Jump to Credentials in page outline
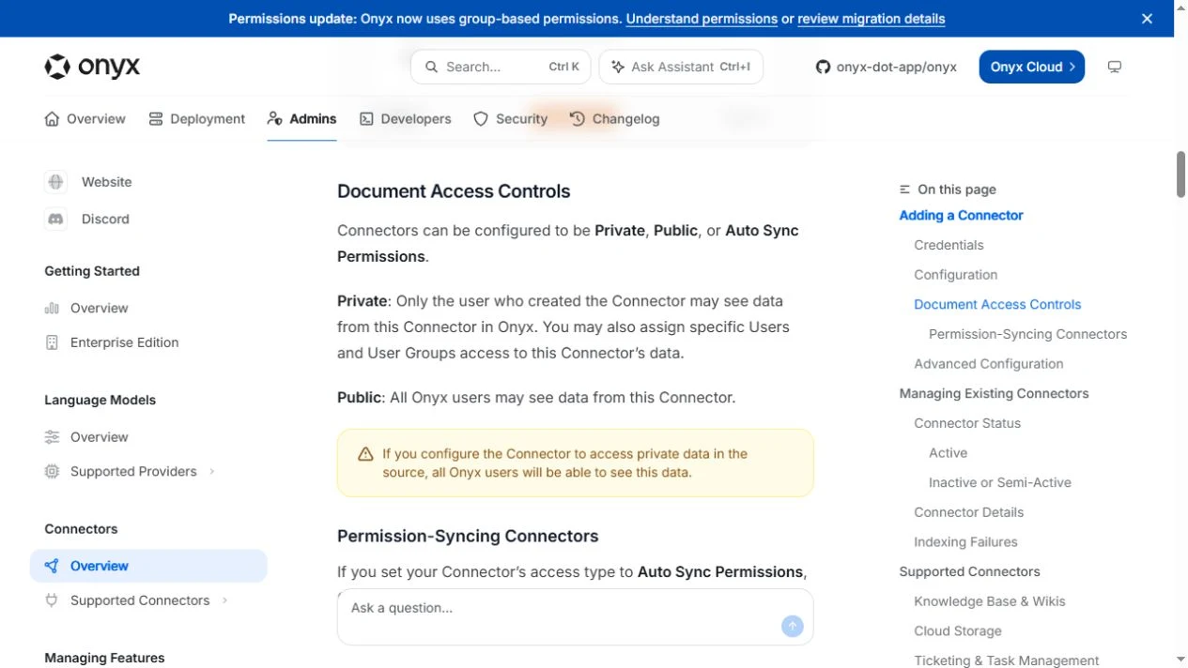This screenshot has width=1188, height=668. point(949,245)
